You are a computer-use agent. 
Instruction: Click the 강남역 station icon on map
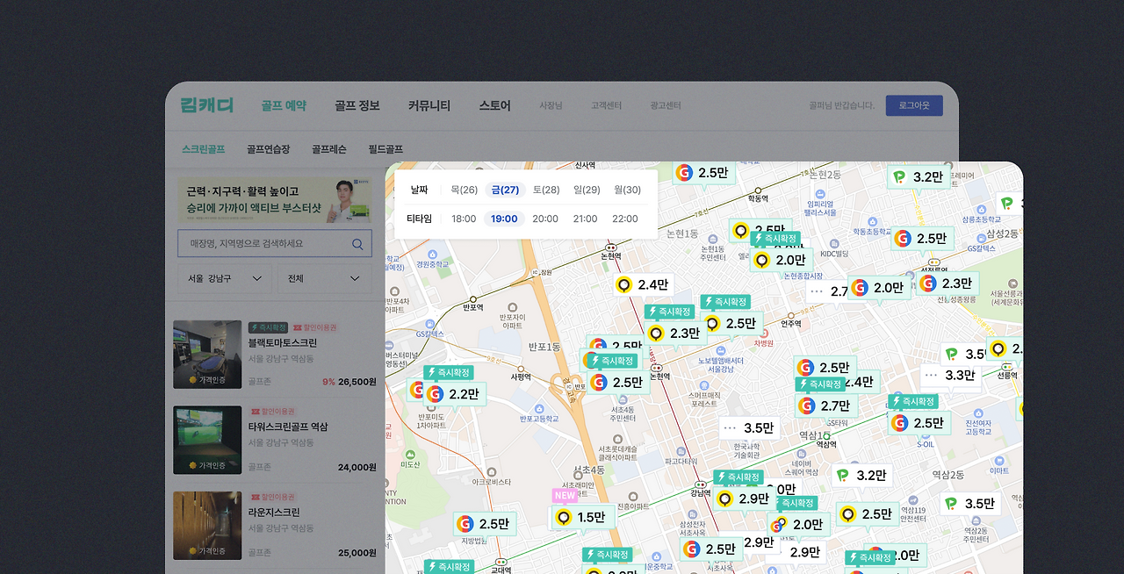pyautogui.click(x=700, y=484)
